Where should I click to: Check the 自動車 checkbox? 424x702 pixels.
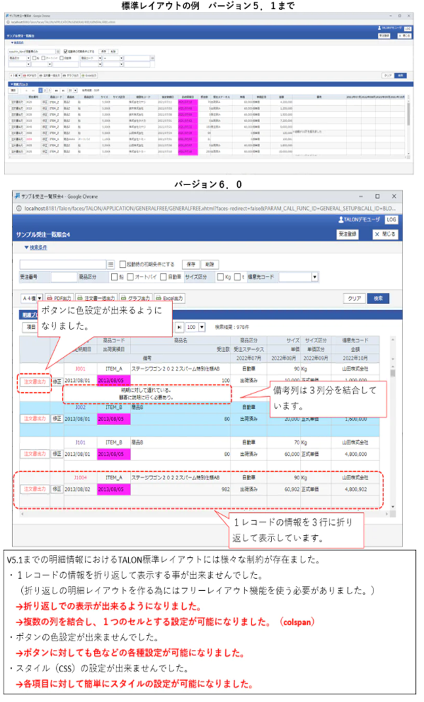tap(163, 277)
